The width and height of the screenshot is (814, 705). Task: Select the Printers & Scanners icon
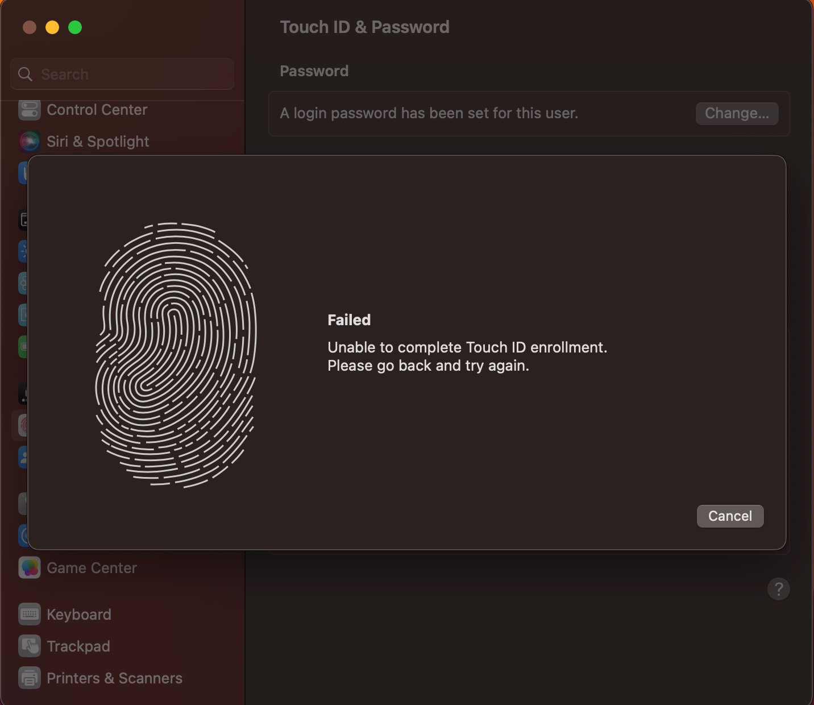coord(29,678)
